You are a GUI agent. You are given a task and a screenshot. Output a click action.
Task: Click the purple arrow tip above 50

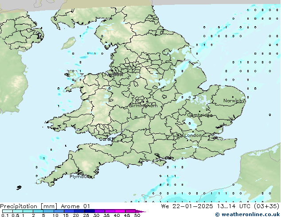point(140,212)
